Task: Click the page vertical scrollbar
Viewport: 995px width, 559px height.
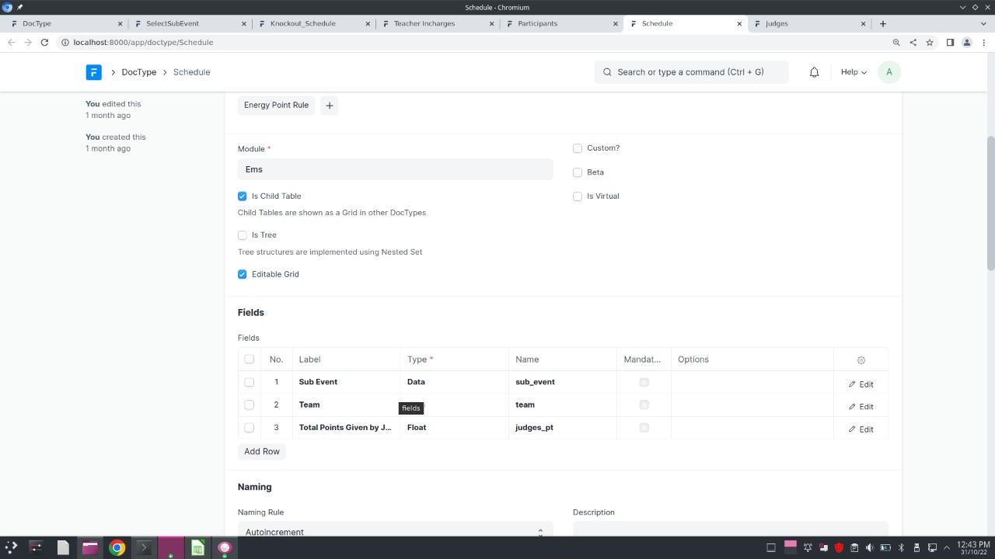Action: [x=990, y=202]
